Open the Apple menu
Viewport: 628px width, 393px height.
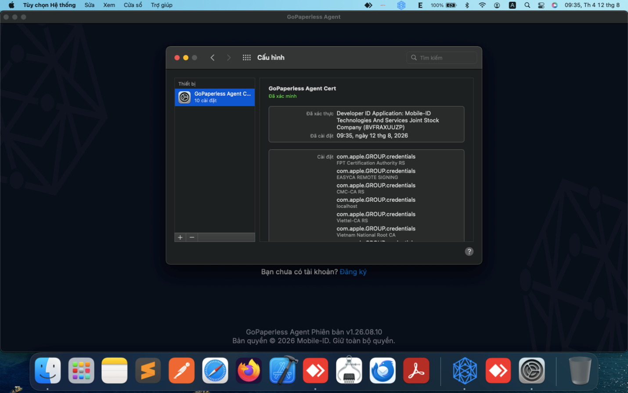coord(11,5)
